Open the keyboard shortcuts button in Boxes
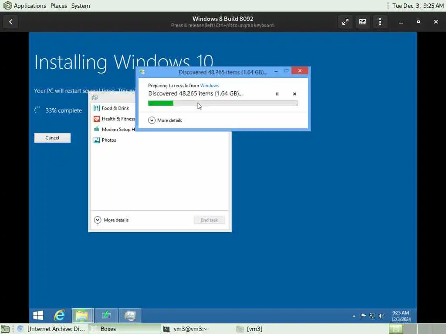Image resolution: width=446 pixels, height=334 pixels. (x=363, y=22)
